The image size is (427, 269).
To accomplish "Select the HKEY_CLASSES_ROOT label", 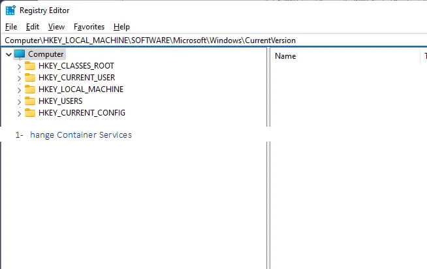I will [76, 65].
